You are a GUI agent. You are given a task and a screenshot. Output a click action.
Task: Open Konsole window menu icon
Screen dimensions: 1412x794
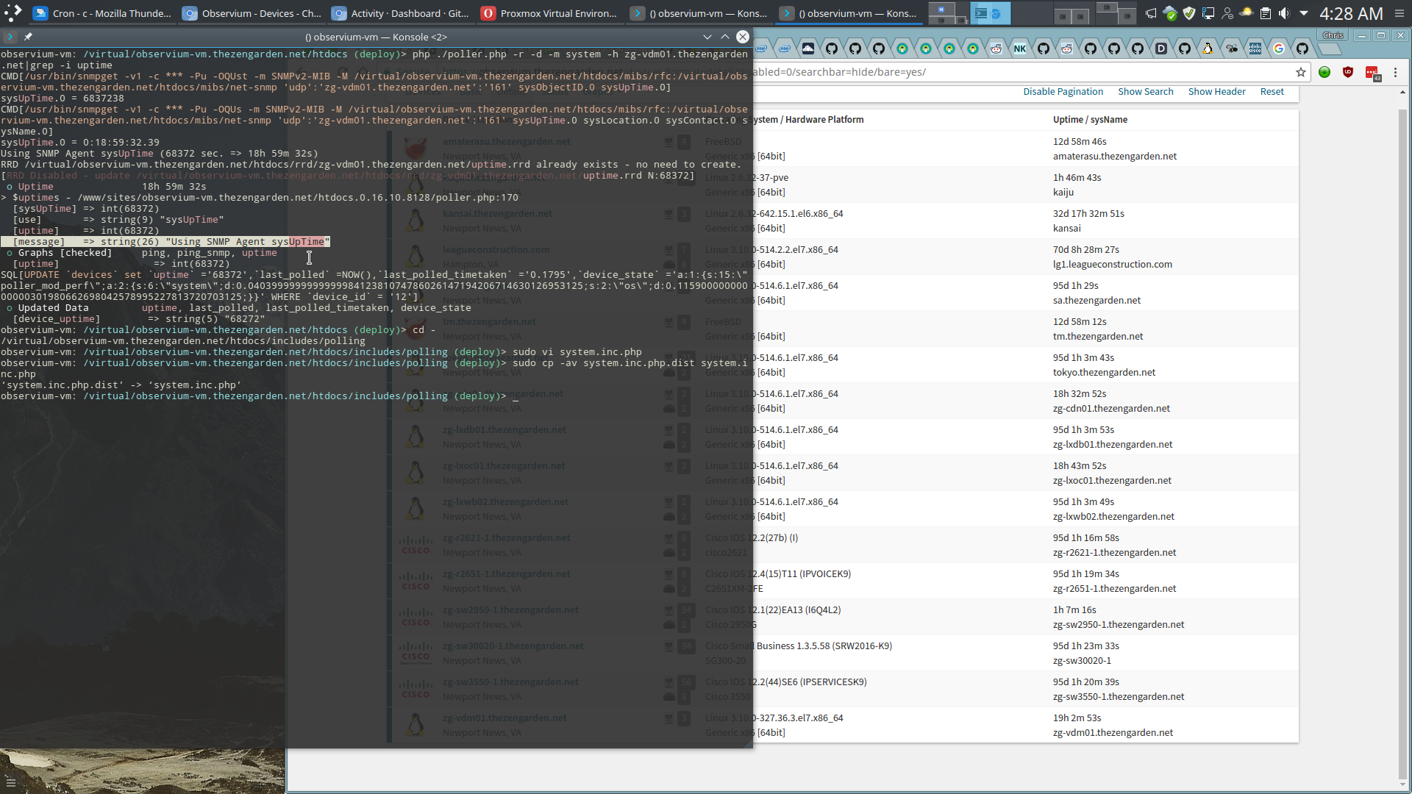[10, 37]
